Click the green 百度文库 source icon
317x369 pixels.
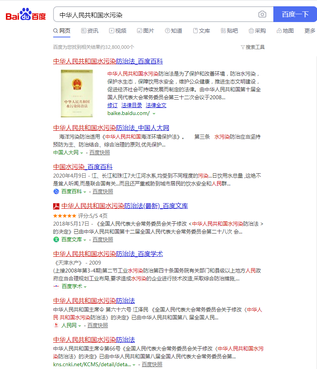tap(56, 239)
